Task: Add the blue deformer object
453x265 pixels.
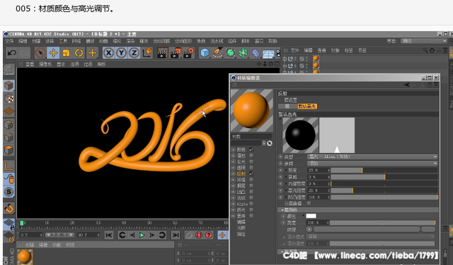Action: (255, 53)
